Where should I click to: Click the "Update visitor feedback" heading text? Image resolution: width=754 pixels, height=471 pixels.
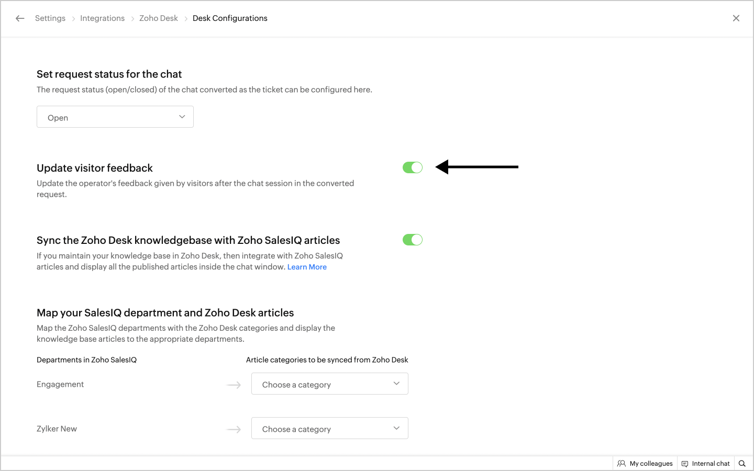pos(95,168)
